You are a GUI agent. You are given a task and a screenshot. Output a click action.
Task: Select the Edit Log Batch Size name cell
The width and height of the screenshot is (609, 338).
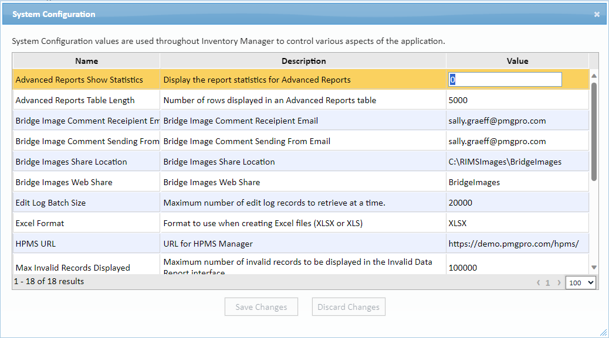pyautogui.click(x=86, y=203)
